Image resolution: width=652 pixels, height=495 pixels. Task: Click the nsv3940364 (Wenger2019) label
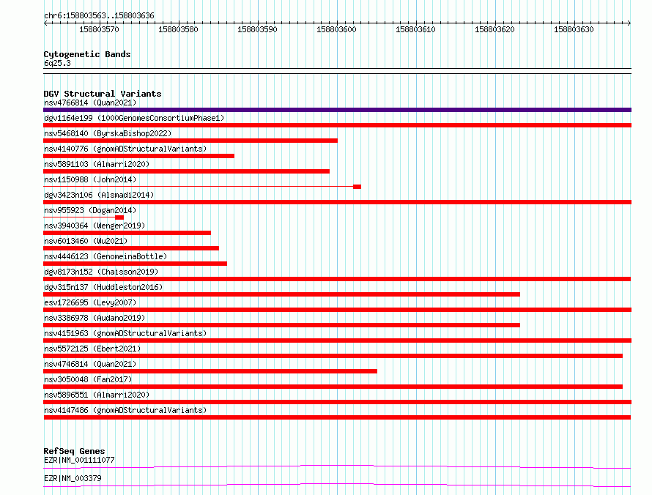[95, 226]
